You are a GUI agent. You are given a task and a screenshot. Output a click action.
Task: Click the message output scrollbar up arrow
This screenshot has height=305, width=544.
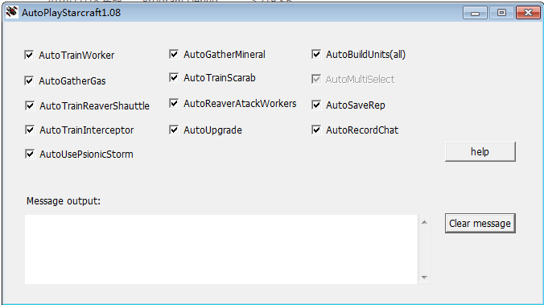coord(424,222)
